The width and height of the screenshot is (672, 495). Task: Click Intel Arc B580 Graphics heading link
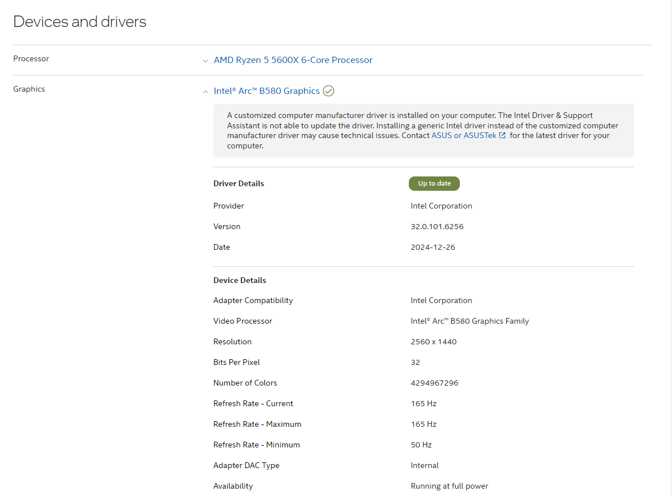[267, 91]
